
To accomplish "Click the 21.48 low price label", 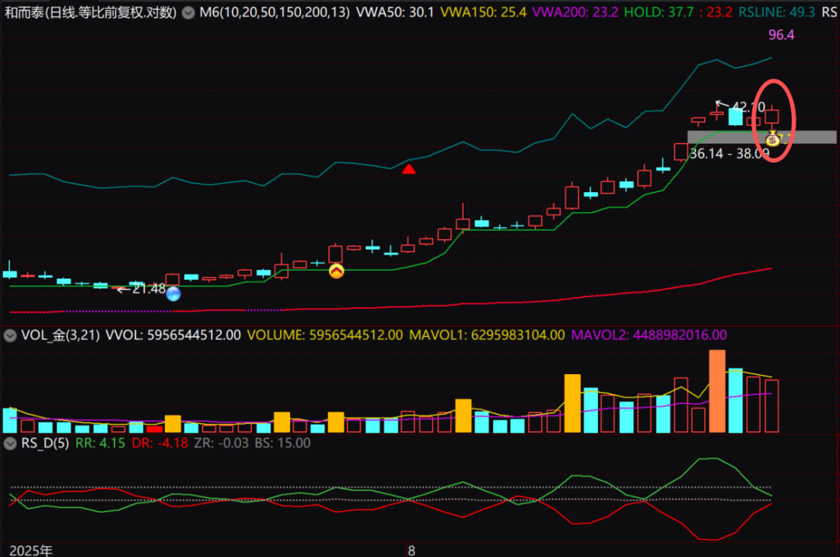I will [149, 289].
